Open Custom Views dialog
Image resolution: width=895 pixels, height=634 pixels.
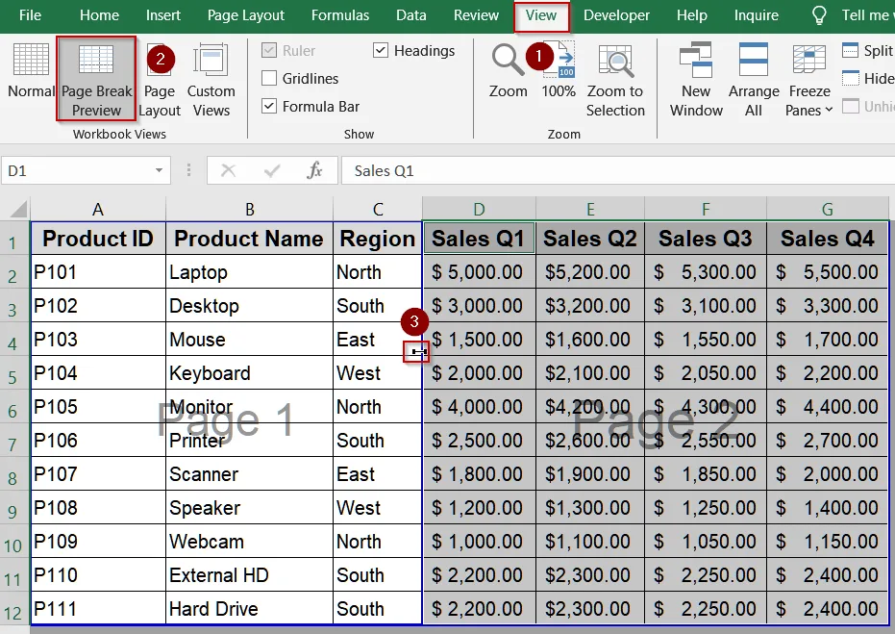coord(211,80)
